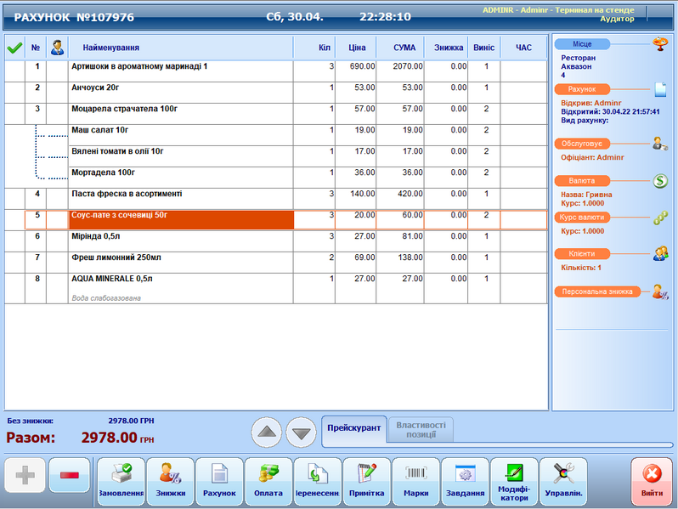Expand the Персональна знижка section

click(x=596, y=291)
